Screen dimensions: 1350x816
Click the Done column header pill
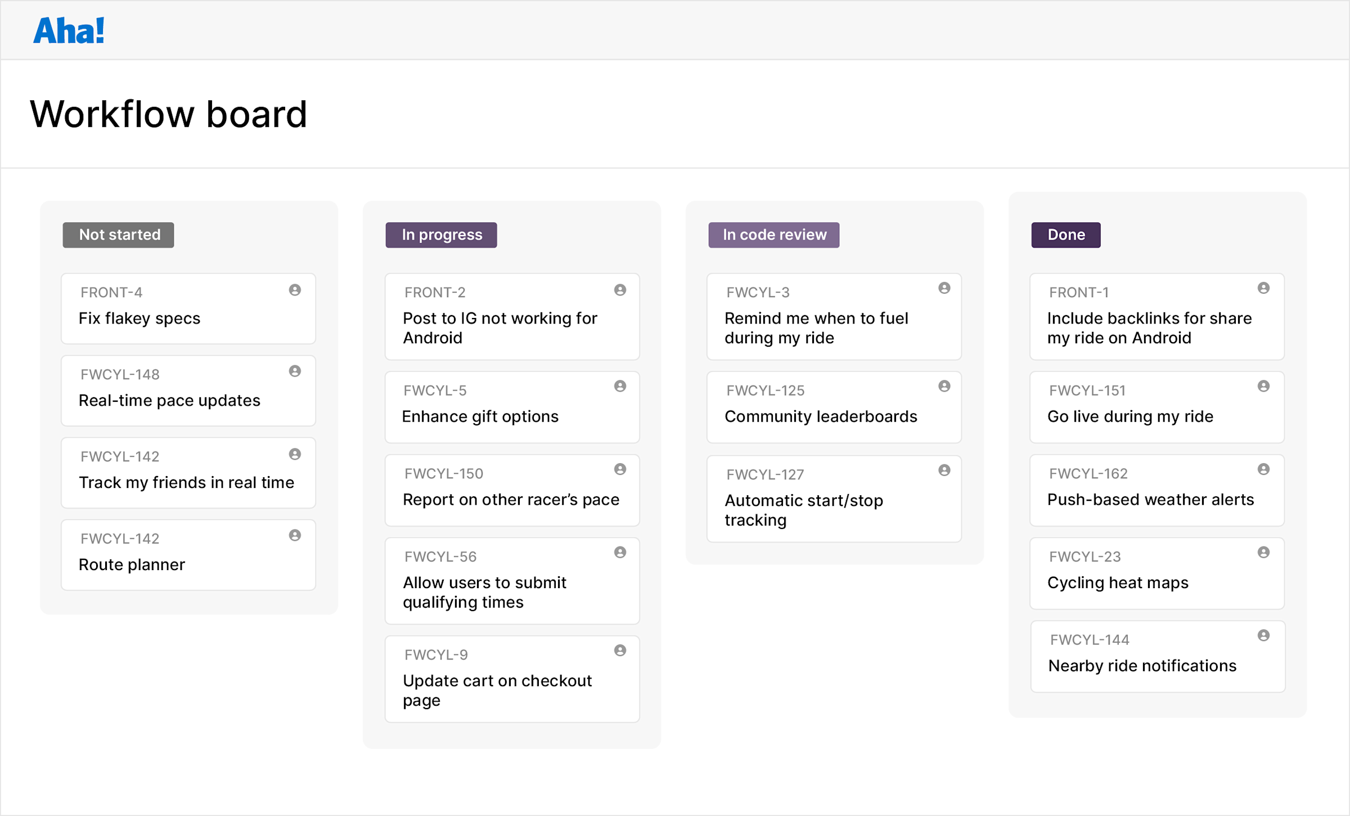(1065, 235)
